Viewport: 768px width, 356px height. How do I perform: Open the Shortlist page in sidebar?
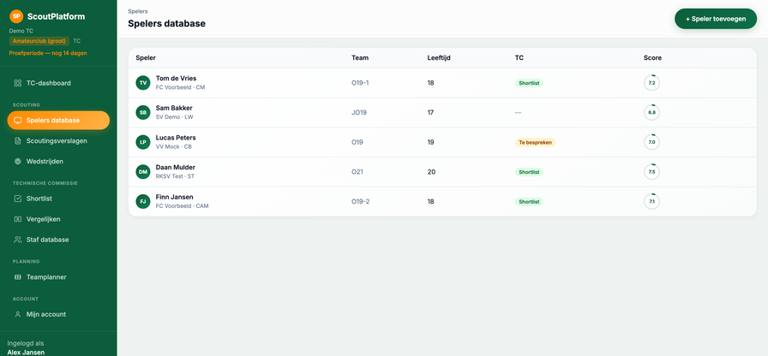(58, 199)
